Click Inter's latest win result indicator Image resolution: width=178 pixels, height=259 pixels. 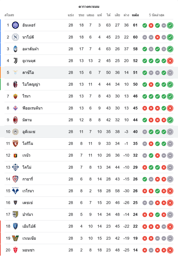click(170, 25)
